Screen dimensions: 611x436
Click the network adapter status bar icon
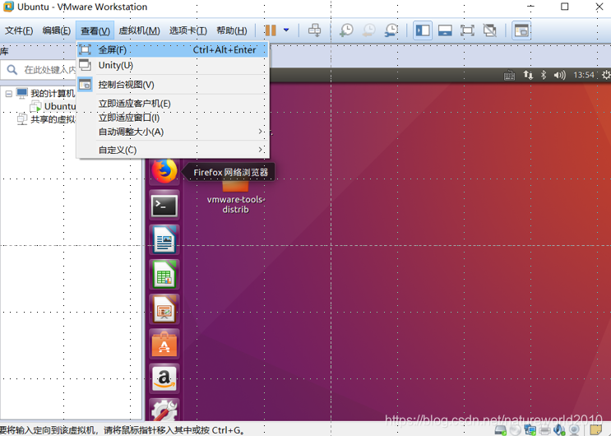530,430
